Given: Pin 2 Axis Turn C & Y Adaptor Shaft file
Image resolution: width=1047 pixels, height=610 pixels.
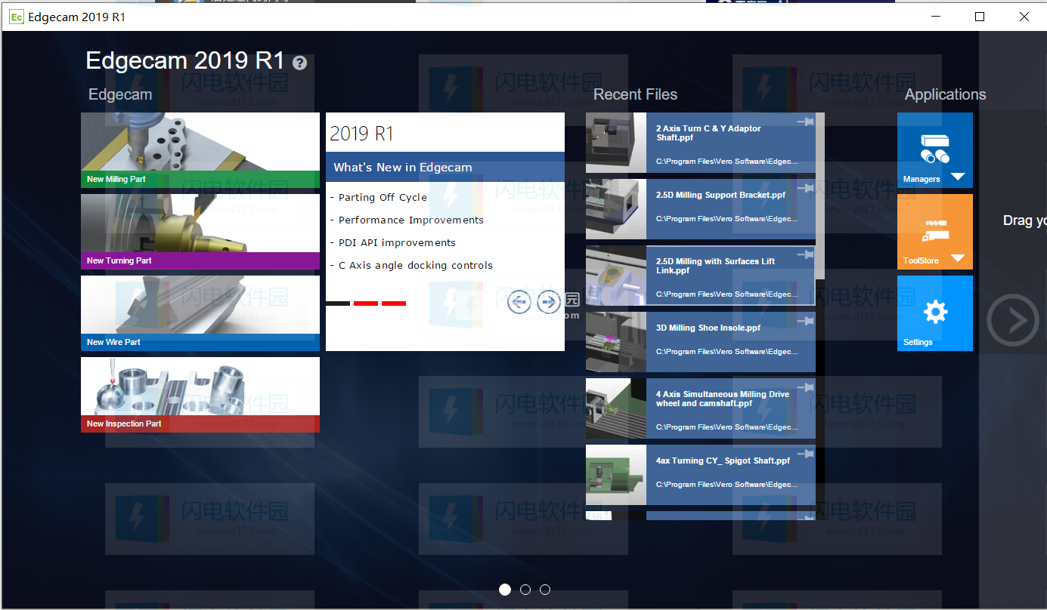Looking at the screenshot, I should click(x=805, y=121).
